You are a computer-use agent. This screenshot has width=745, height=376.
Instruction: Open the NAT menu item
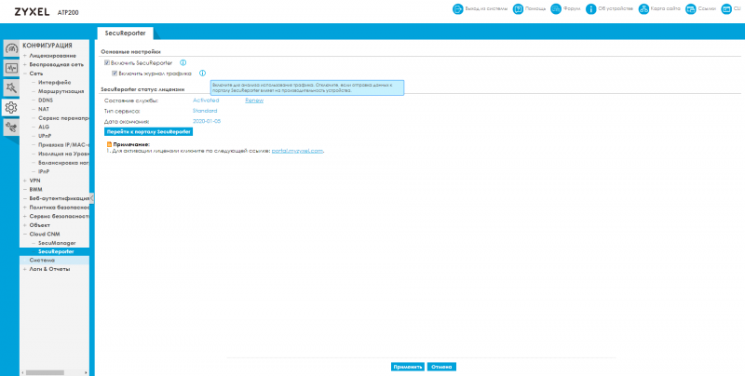coord(44,109)
